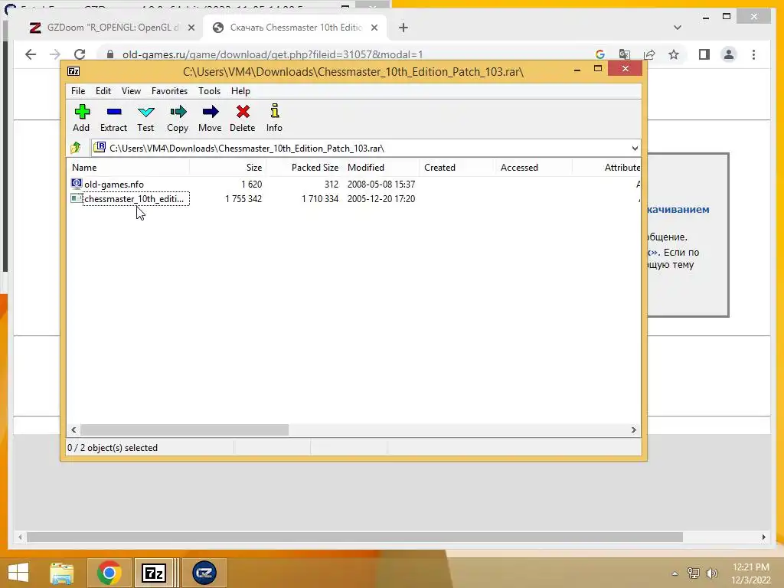Open a new Chrome tab
Image resolution: width=784 pixels, height=588 pixels.
pyautogui.click(x=403, y=28)
